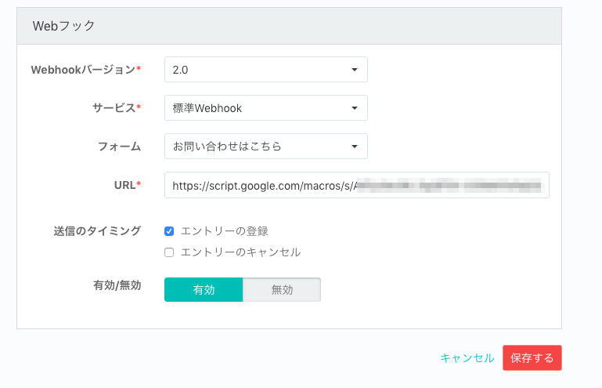Click the caret arrow of the フォーム selector
The height and width of the screenshot is (388, 602).
pyautogui.click(x=355, y=147)
